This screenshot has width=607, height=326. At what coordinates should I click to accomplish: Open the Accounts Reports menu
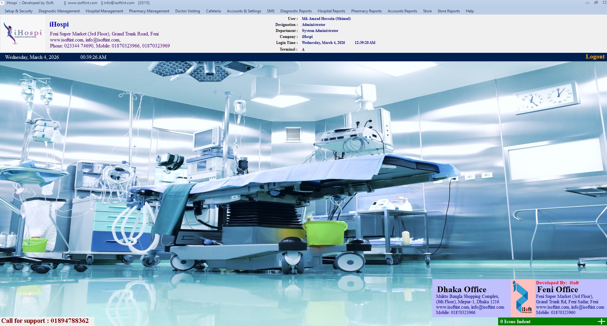pyautogui.click(x=402, y=11)
